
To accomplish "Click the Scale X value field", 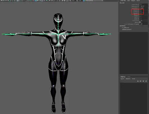I will point(144,15).
